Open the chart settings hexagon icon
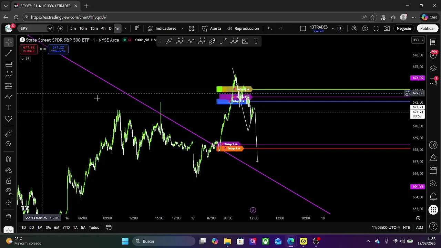This screenshot has height=248, width=441. pos(365,29)
